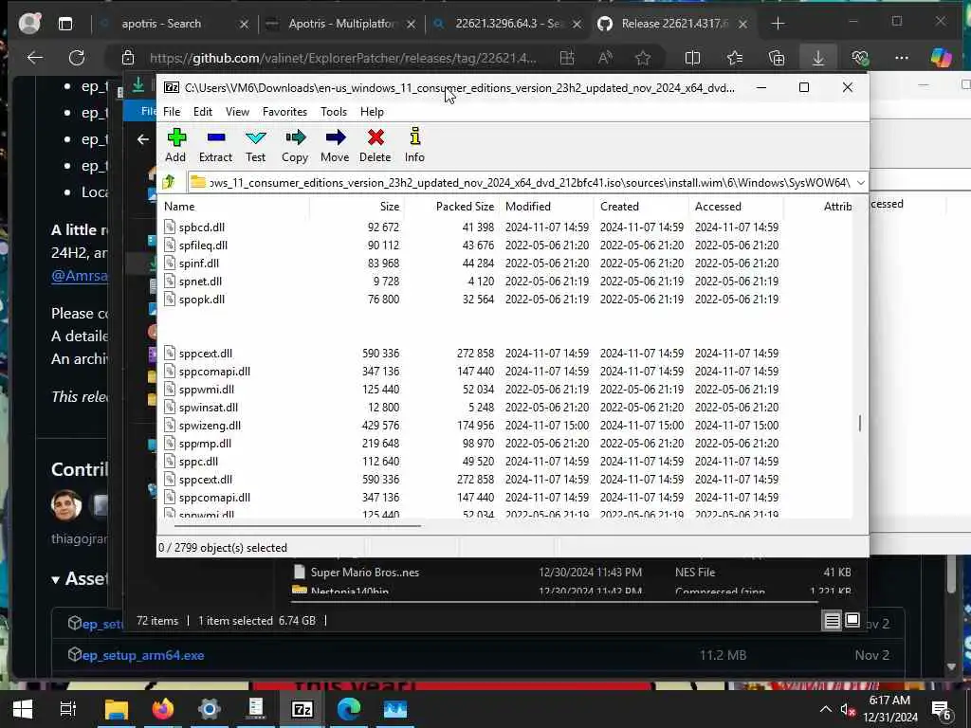The width and height of the screenshot is (971, 728).
Task: Open the Edge Downloads button
Action: pyautogui.click(x=818, y=58)
